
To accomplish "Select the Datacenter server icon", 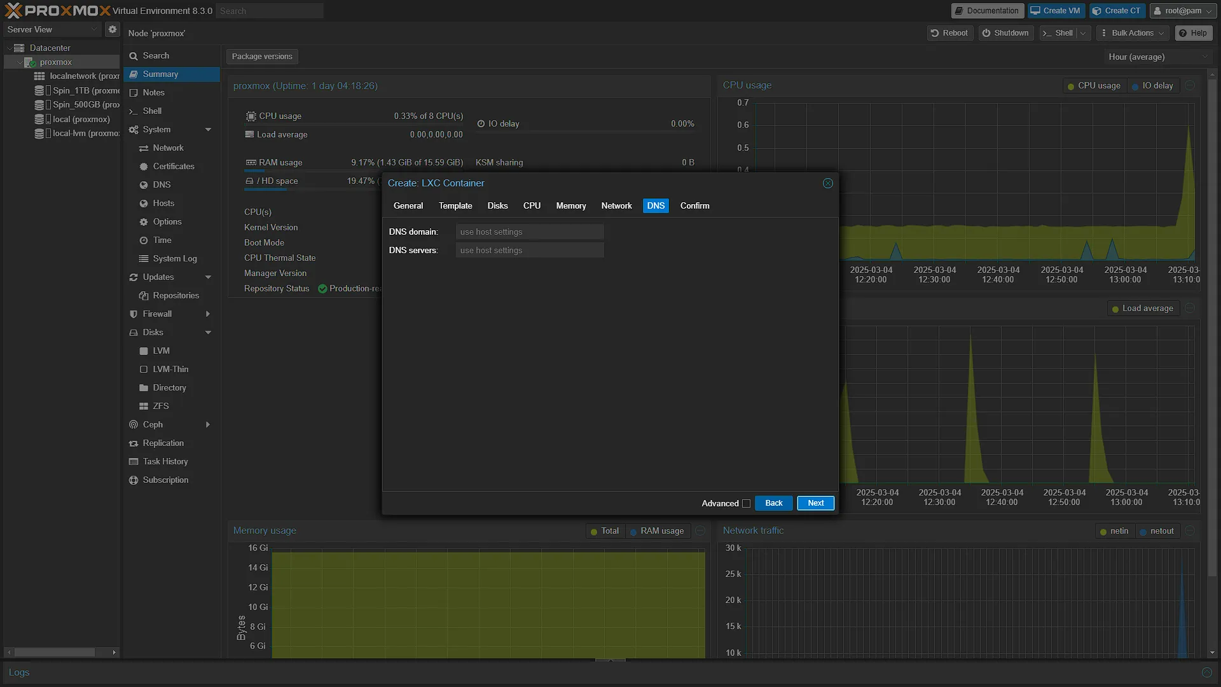I will [x=19, y=48].
